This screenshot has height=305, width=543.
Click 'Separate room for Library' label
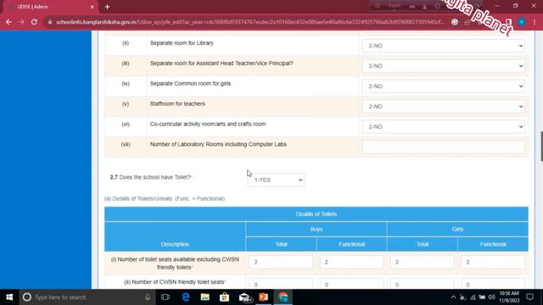(x=182, y=43)
